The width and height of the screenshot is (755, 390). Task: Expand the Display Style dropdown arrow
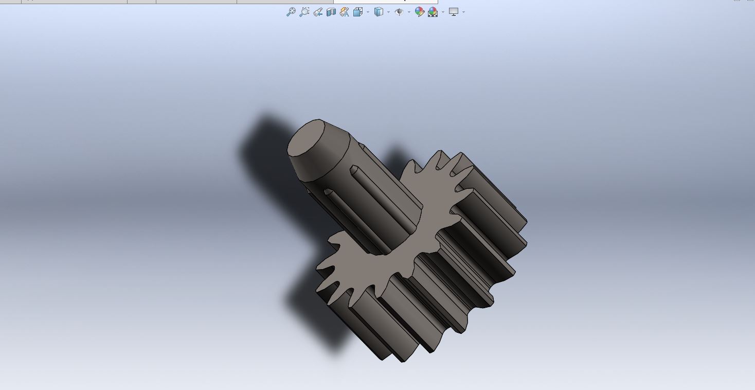tap(389, 12)
